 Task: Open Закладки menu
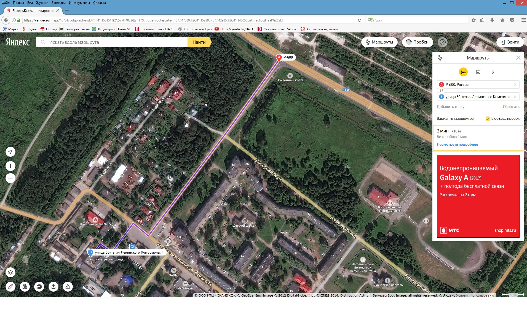(x=58, y=3)
